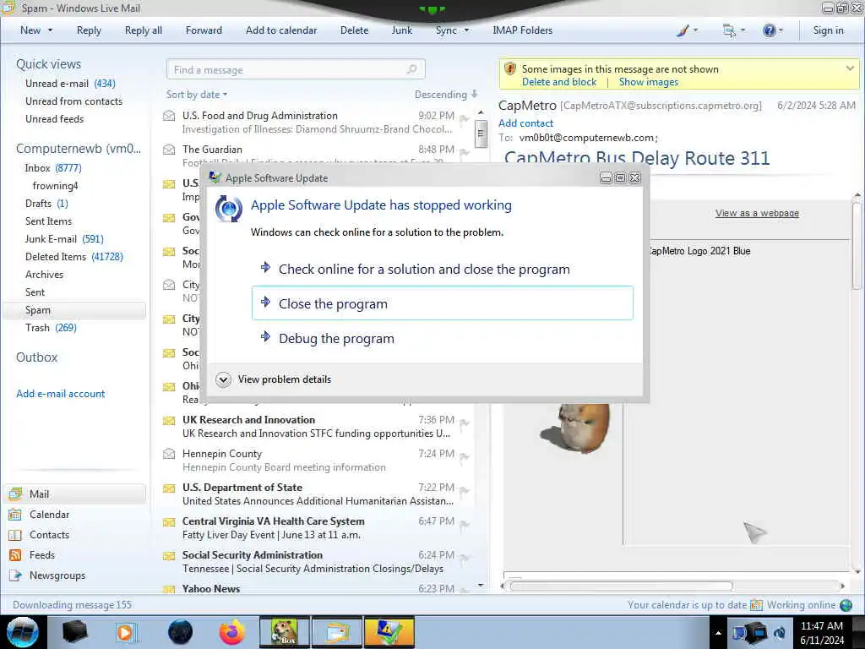Show hidden tray icons arrow
The image size is (865, 649).
(x=718, y=633)
